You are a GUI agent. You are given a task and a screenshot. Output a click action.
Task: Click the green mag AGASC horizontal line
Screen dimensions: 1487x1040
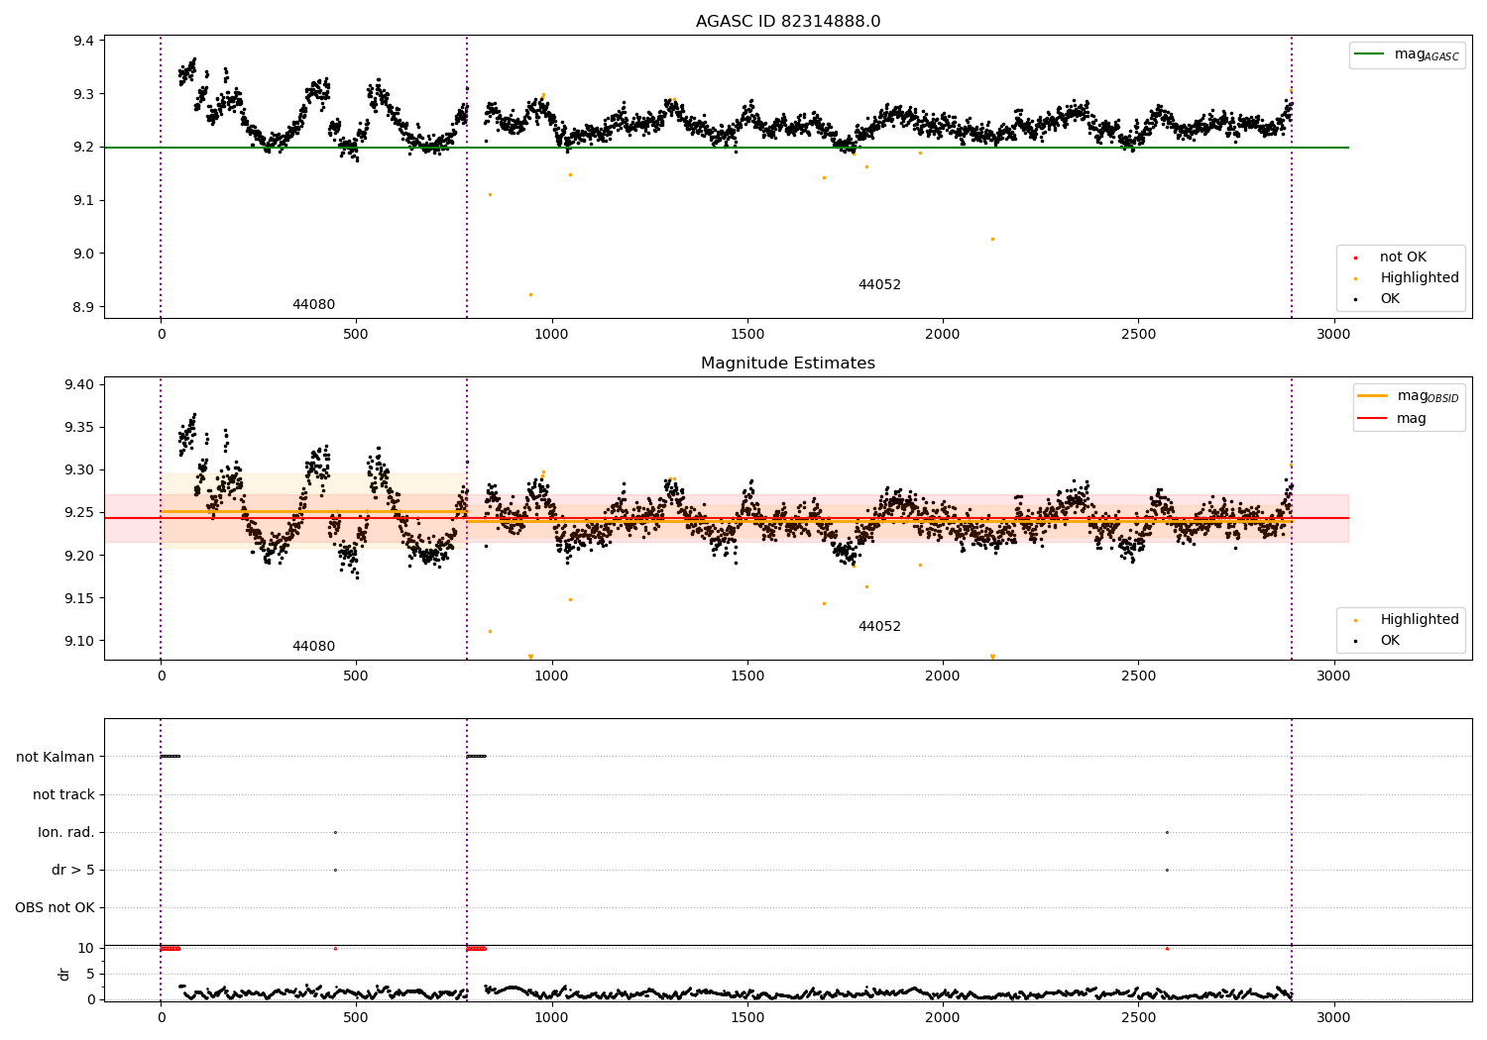726,148
